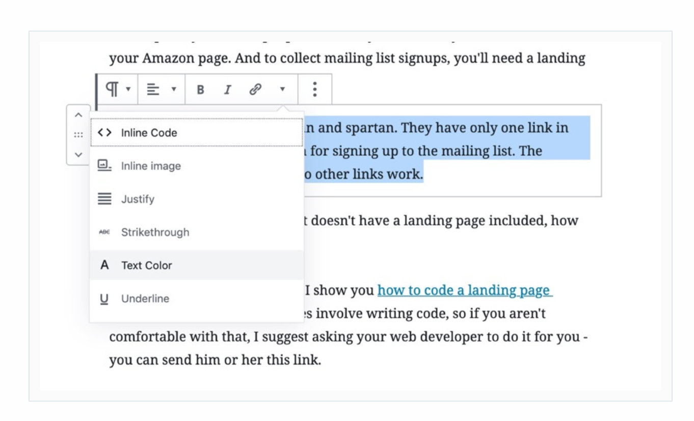Toggle bold formatting

point(201,90)
